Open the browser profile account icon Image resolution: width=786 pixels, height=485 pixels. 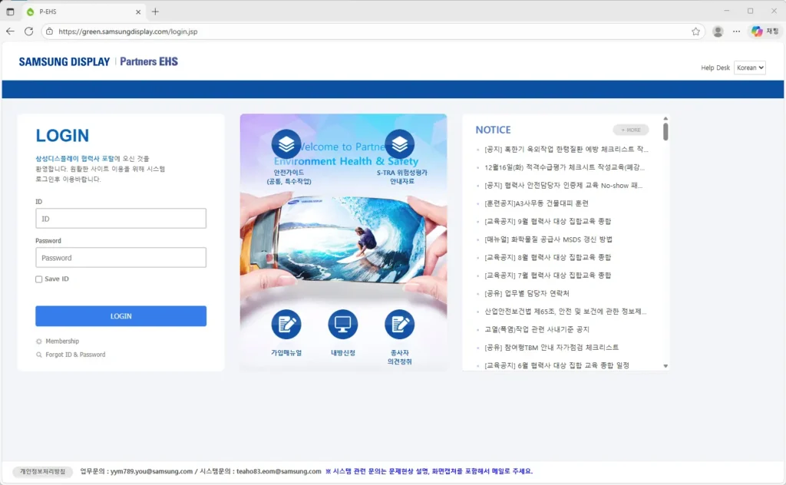pos(717,32)
